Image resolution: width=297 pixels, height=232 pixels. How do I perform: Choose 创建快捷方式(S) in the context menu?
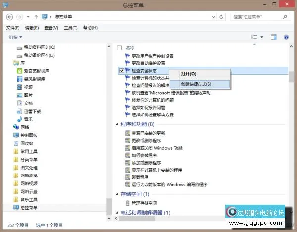coord(200,84)
